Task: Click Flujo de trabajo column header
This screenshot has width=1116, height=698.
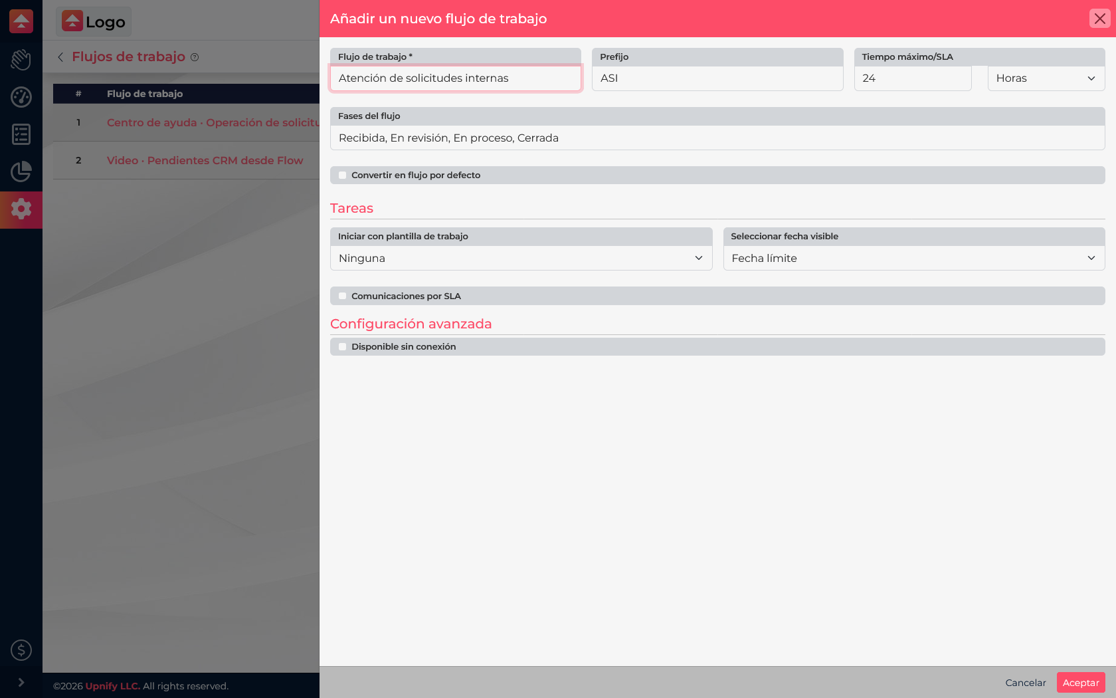Action: click(145, 94)
